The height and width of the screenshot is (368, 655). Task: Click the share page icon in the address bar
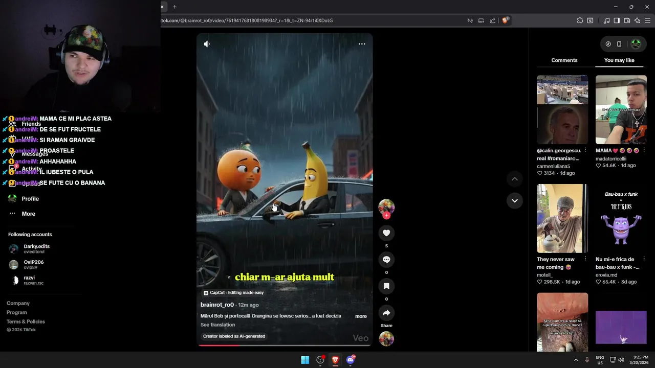click(492, 20)
